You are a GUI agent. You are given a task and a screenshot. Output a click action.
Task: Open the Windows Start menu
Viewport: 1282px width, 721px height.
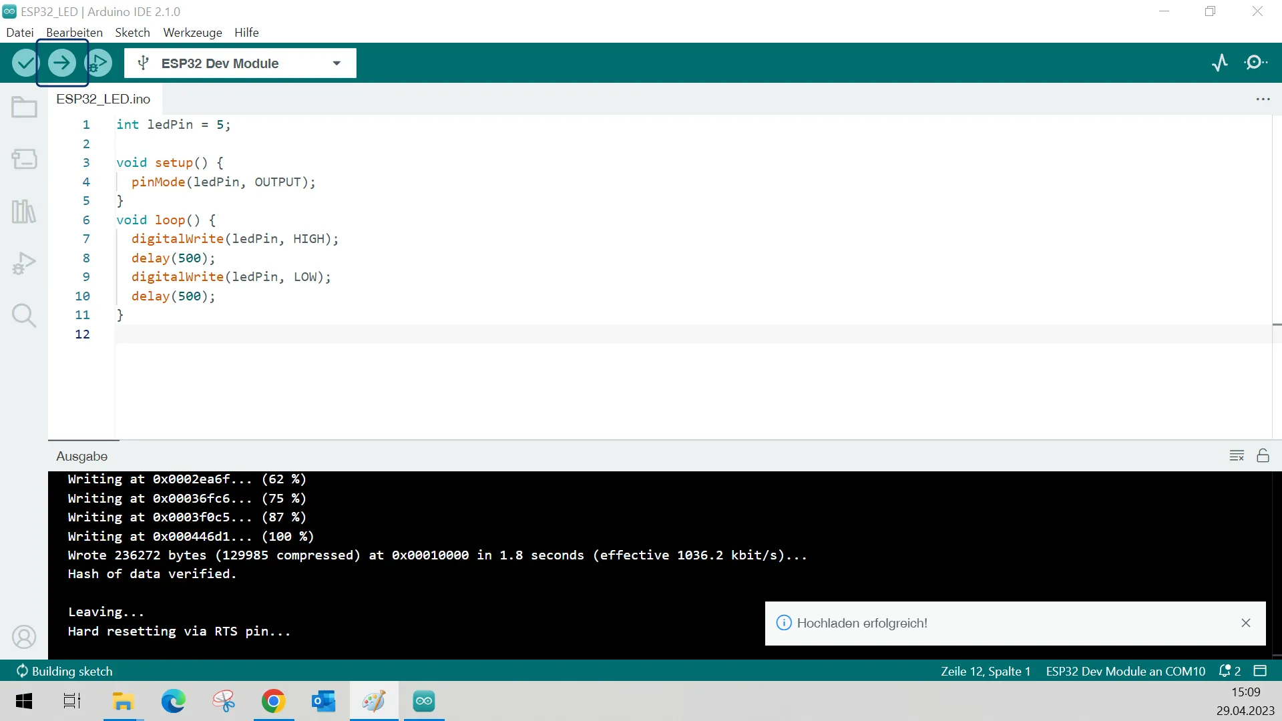[x=24, y=701]
